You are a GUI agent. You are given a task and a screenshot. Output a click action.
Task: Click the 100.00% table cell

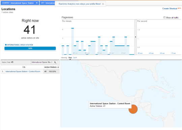(x=52, y=71)
